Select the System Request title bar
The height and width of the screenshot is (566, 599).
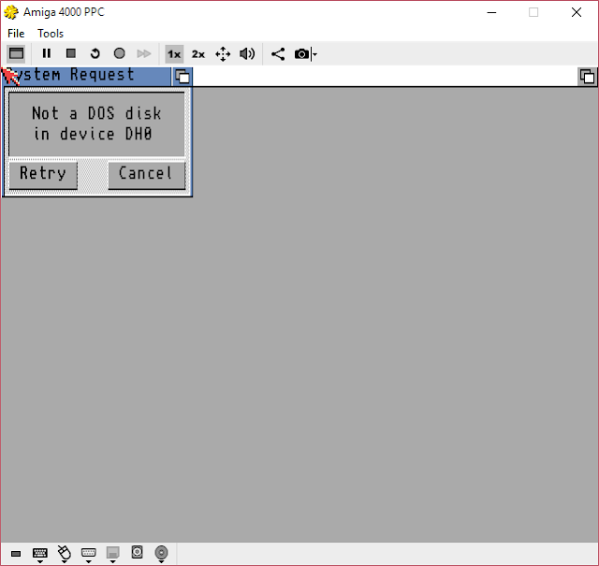tap(86, 77)
